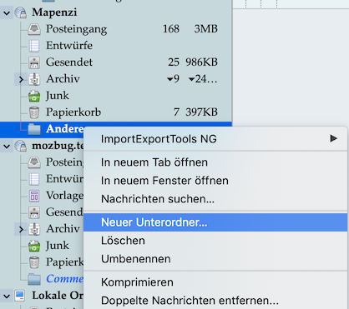Select the italic blue Comme folder

[64, 279]
